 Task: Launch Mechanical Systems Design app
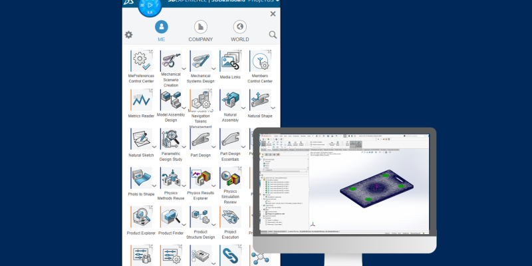point(200,61)
